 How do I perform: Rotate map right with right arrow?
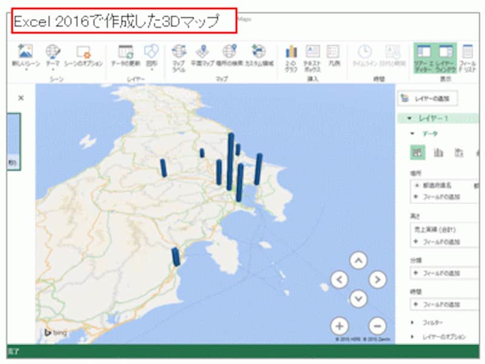[x=377, y=280]
